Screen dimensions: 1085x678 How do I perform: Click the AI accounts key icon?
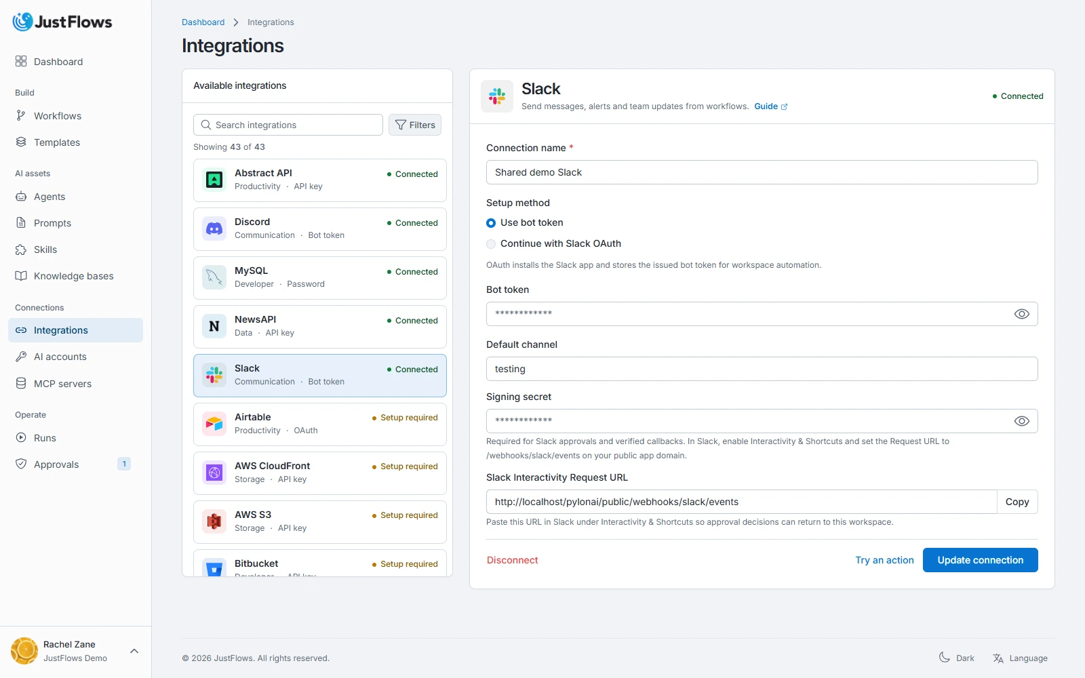click(x=21, y=357)
